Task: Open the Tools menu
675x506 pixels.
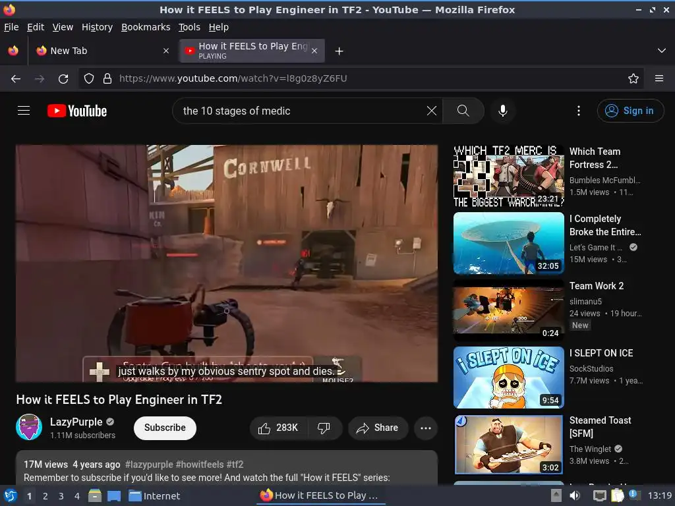Action: pos(189,27)
